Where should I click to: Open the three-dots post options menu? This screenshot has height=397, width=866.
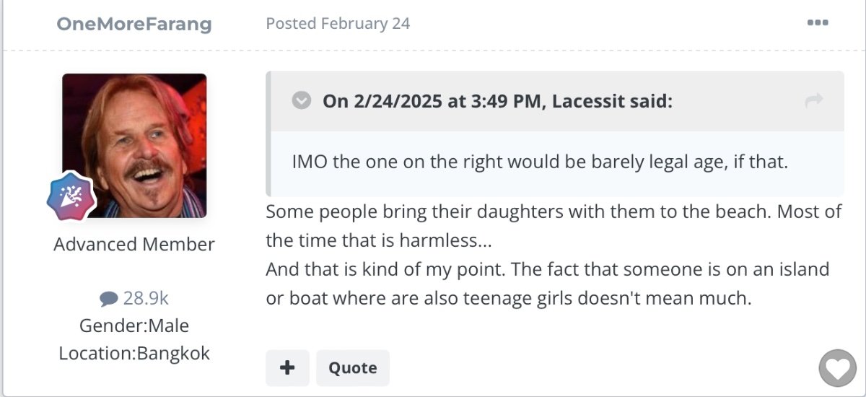817,23
